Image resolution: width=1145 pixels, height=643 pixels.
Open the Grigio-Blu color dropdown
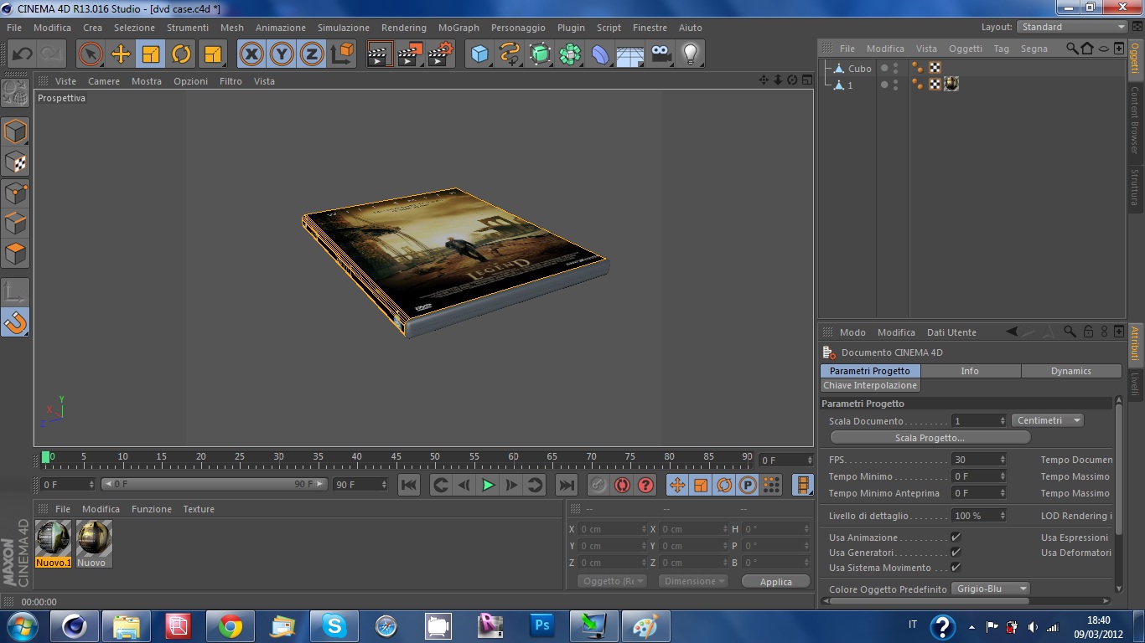point(990,589)
